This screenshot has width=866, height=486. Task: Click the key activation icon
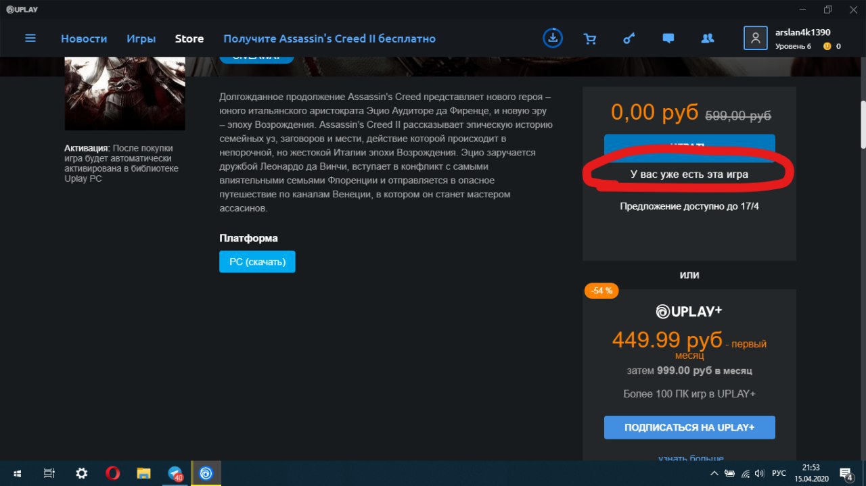pyautogui.click(x=629, y=39)
